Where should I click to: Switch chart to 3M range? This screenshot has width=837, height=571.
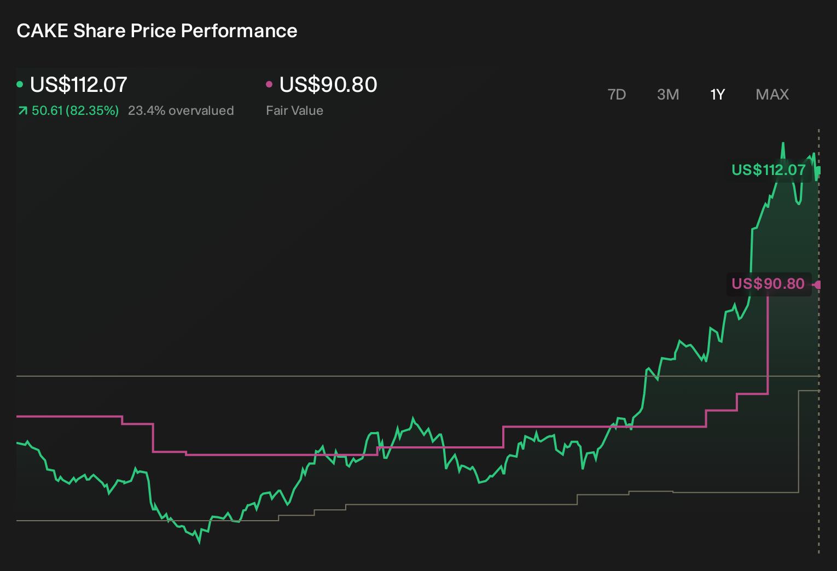click(668, 95)
